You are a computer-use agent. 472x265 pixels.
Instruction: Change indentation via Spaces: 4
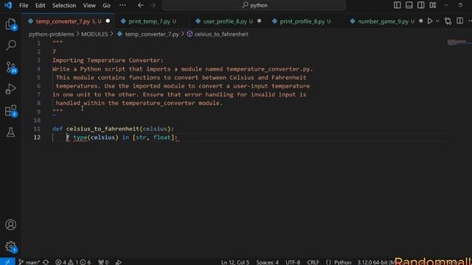[267, 262]
